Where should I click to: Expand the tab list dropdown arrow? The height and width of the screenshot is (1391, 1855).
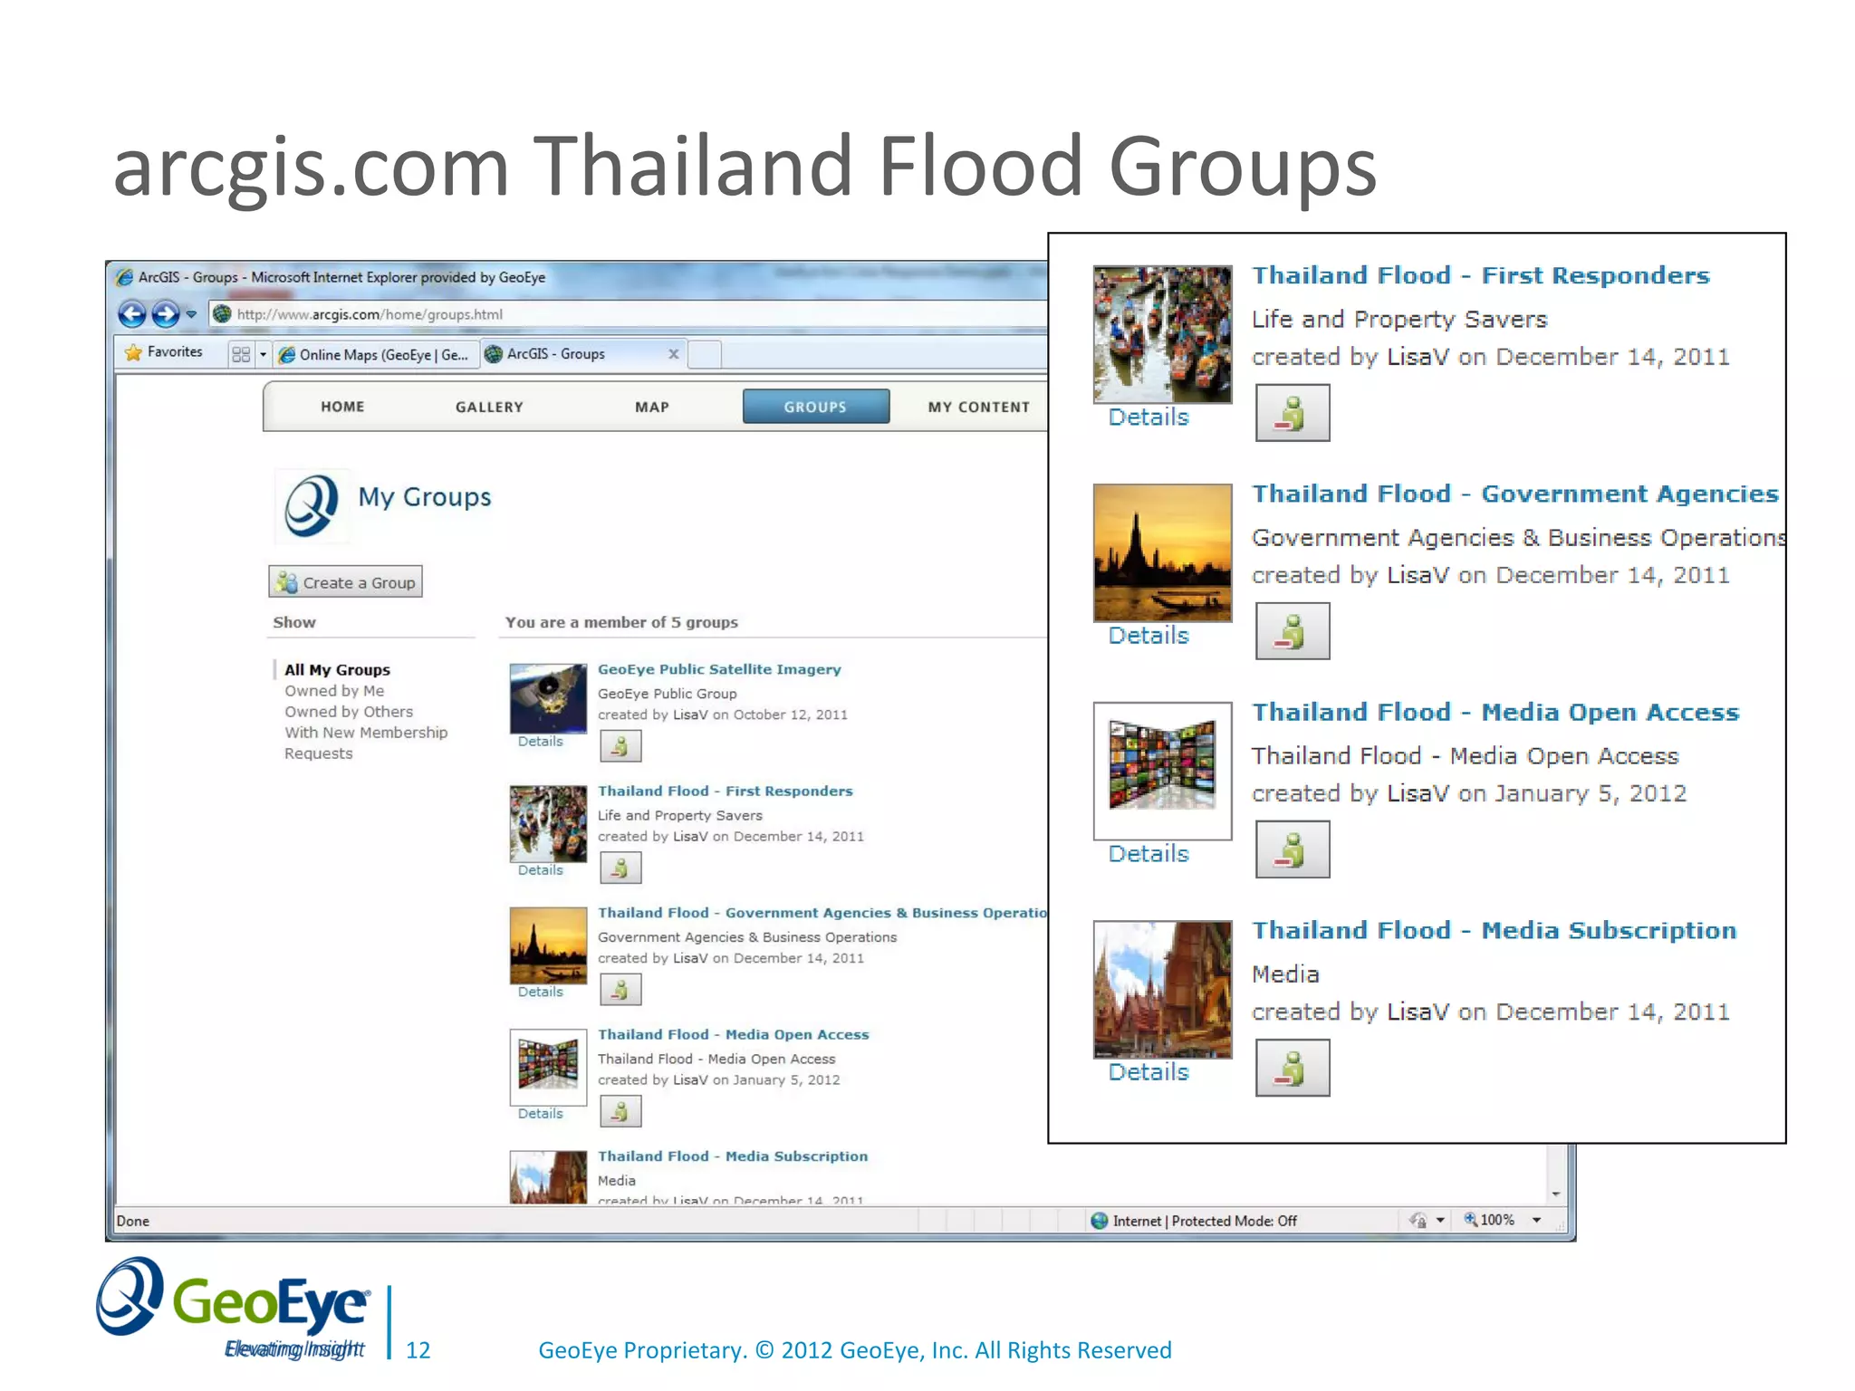click(264, 354)
